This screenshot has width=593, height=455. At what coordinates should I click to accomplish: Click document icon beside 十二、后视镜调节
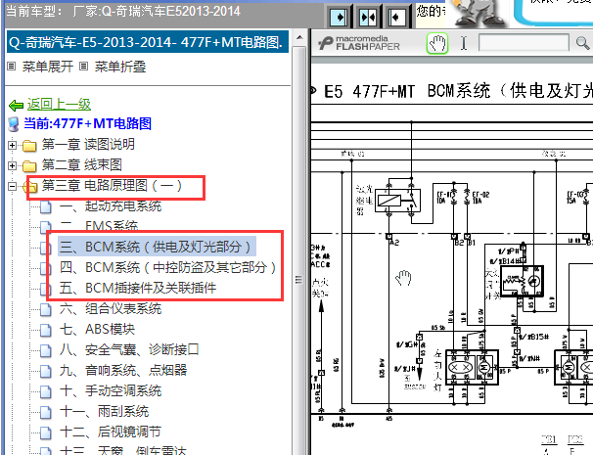click(x=46, y=432)
